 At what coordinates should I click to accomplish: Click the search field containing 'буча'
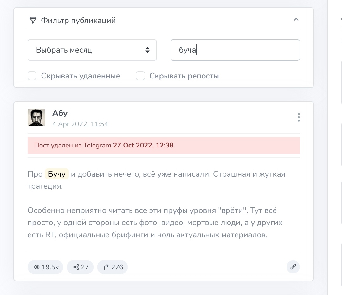[x=235, y=50]
